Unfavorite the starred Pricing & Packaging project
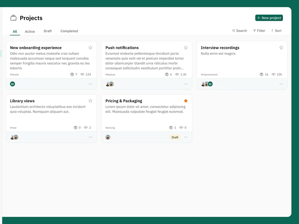Image resolution: width=299 pixels, height=224 pixels. [x=186, y=101]
